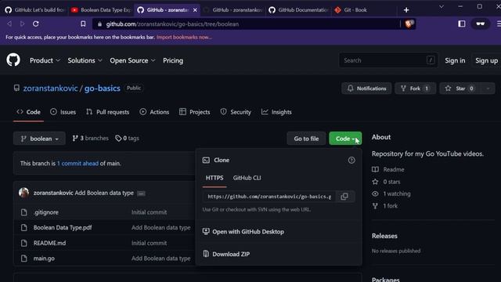Open the 1 commit ahead link

point(77,164)
